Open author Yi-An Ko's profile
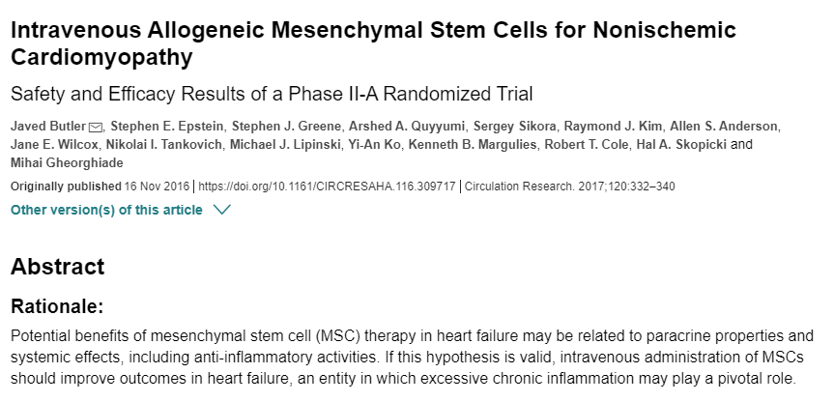 pos(374,145)
